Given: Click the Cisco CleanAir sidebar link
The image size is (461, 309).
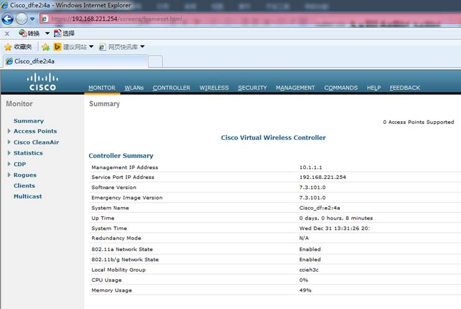Looking at the screenshot, I should point(36,142).
